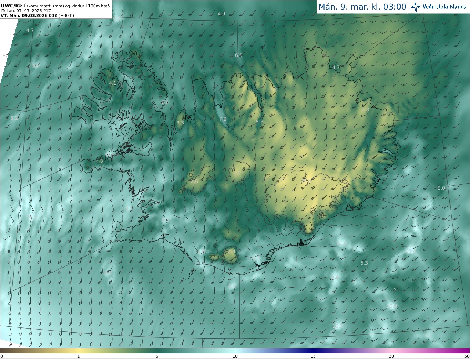Click the 3.3 value label on the map
470x359 pixels.
180,123
